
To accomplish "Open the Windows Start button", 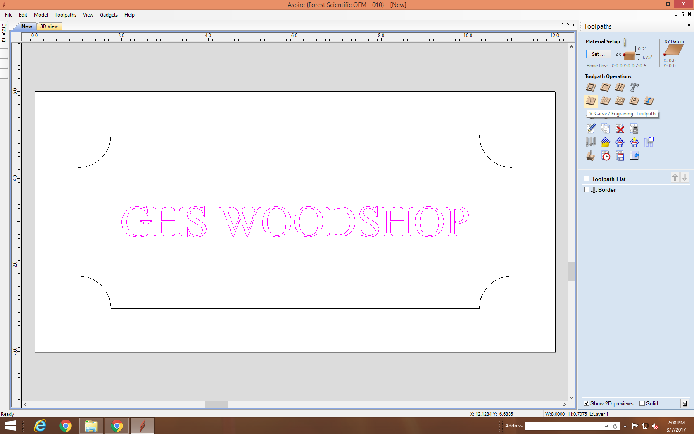I will (x=10, y=426).
